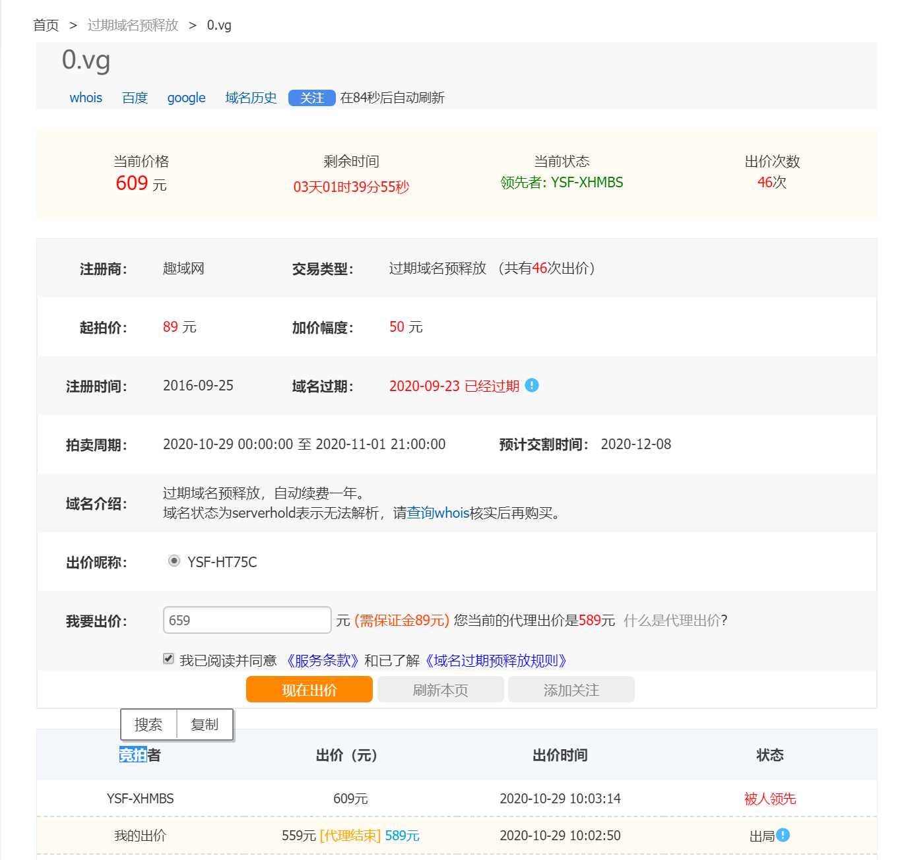
Task: Click the blue 关注 follow button
Action: click(311, 98)
